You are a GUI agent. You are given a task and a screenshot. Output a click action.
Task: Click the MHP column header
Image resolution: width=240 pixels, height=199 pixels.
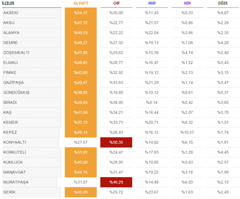(152, 3)
